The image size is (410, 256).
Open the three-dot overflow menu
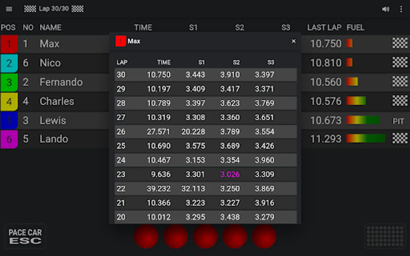click(401, 9)
